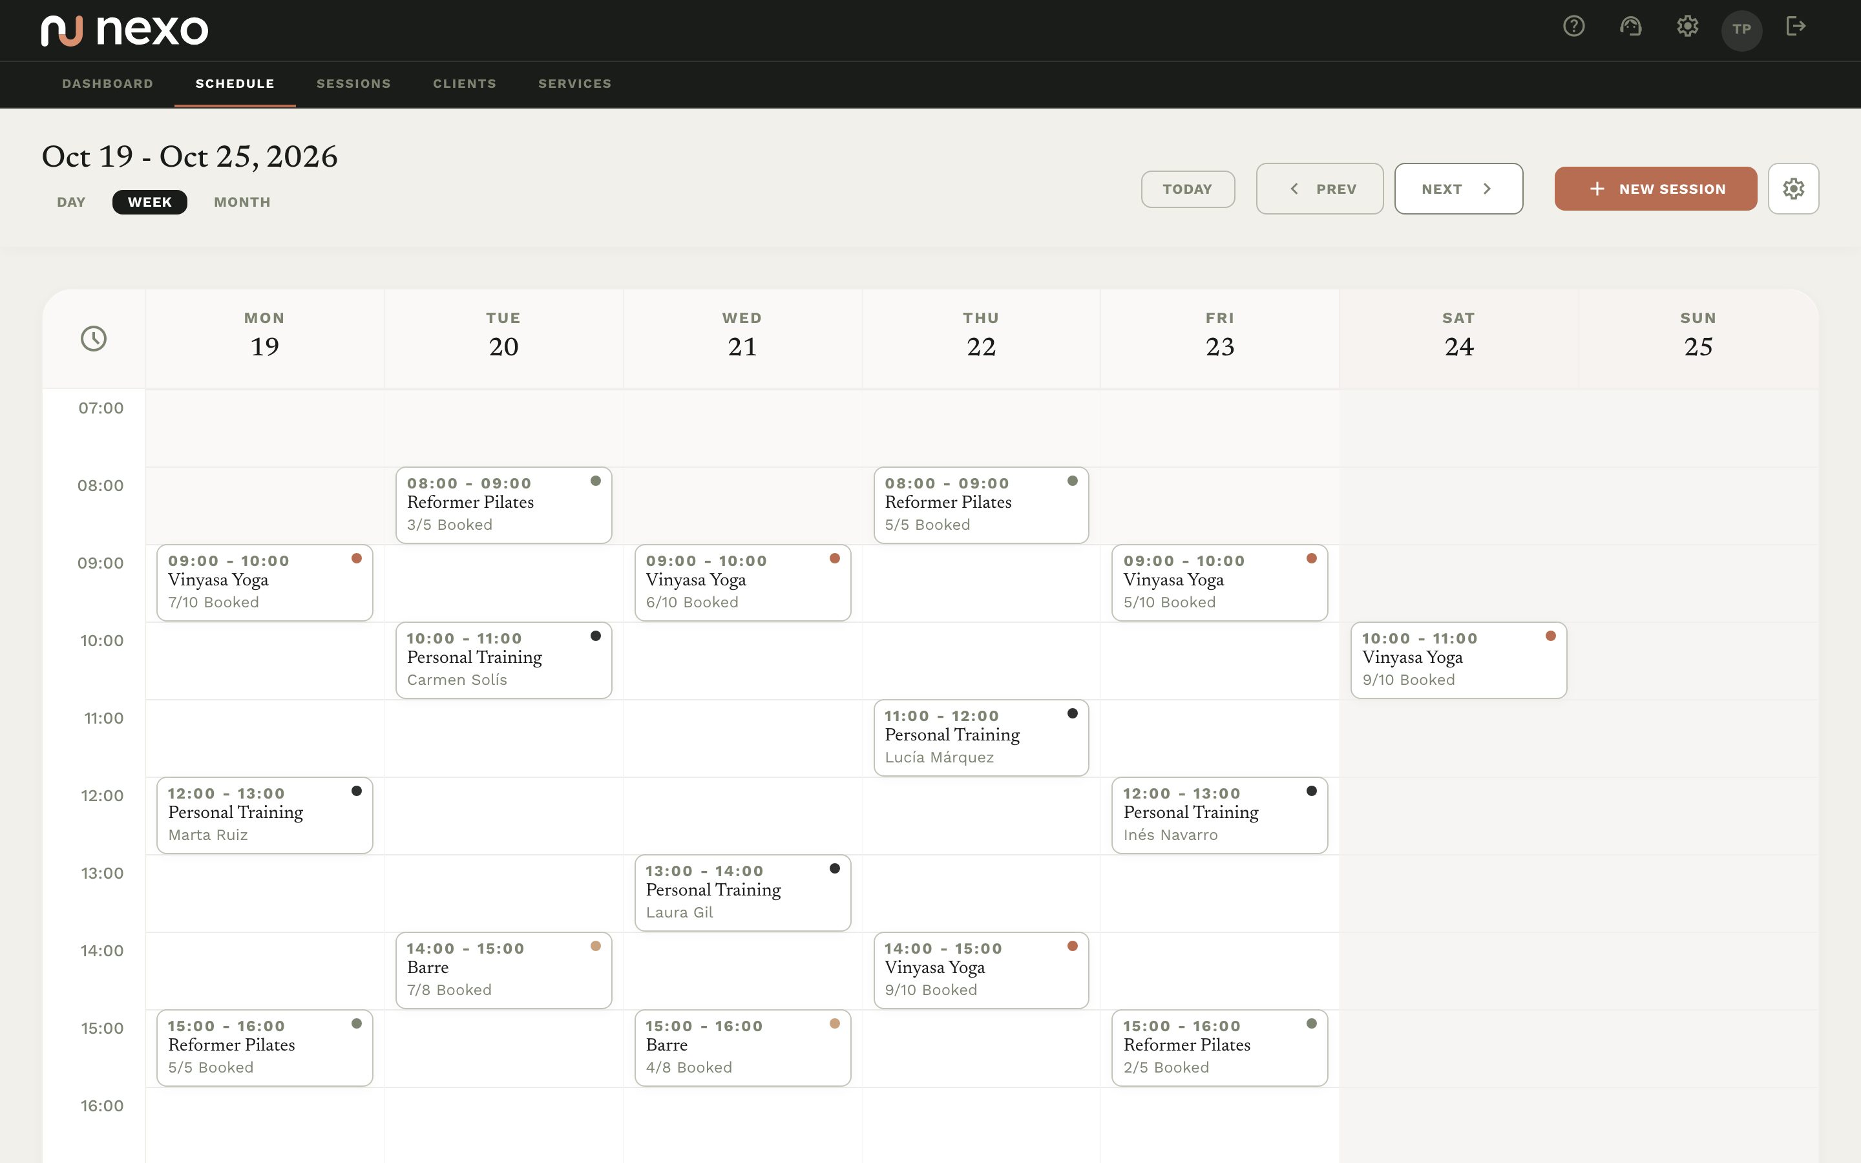Open Wednesday 15:00 Barre 4/8 session
The width and height of the screenshot is (1861, 1163).
coord(743,1047)
